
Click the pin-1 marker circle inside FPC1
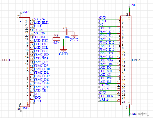pos(28,105)
